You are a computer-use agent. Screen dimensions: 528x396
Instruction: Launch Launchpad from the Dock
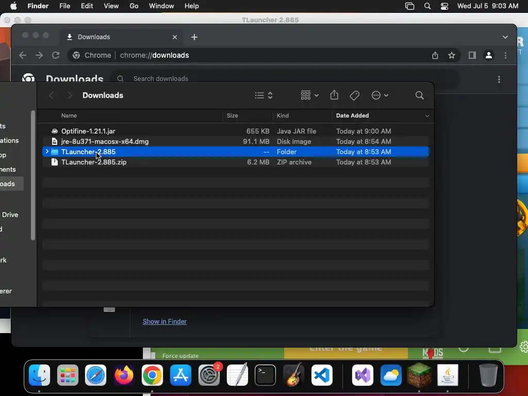(68, 375)
